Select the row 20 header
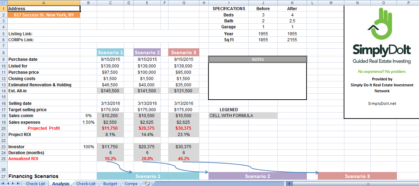 coord(3,128)
